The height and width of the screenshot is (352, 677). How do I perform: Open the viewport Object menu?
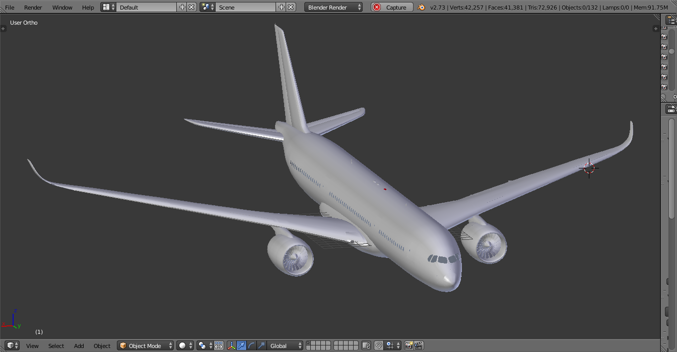(x=102, y=346)
